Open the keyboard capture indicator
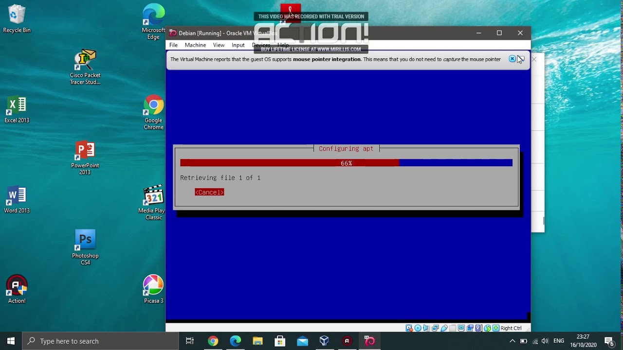The height and width of the screenshot is (350, 623). click(x=495, y=328)
